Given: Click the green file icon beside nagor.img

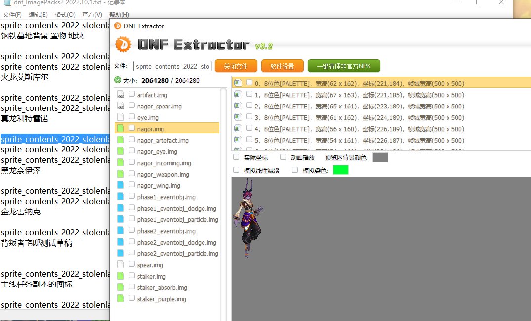Looking at the screenshot, I should pos(121,129).
